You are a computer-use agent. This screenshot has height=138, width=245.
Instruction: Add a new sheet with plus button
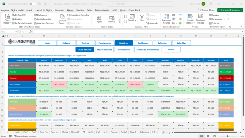point(163,133)
